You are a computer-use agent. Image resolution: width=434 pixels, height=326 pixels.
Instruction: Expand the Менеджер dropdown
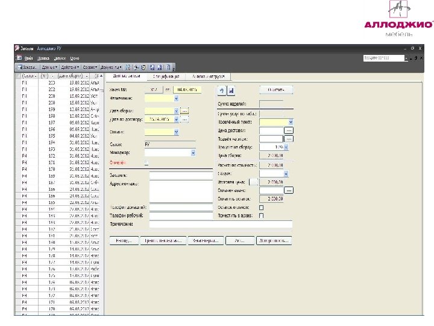[x=193, y=153]
